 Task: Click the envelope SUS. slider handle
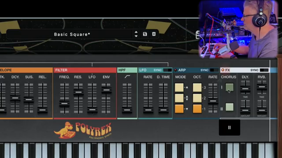pyautogui.click(x=29, y=100)
